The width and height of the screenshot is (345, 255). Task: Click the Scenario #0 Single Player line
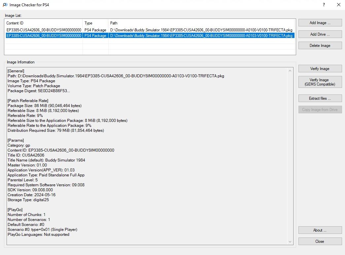point(43,230)
